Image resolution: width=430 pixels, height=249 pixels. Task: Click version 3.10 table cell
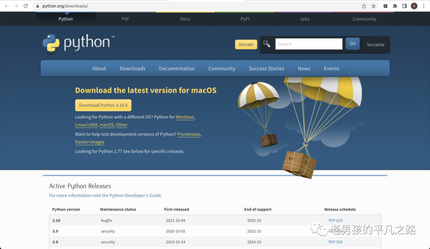[x=56, y=220]
